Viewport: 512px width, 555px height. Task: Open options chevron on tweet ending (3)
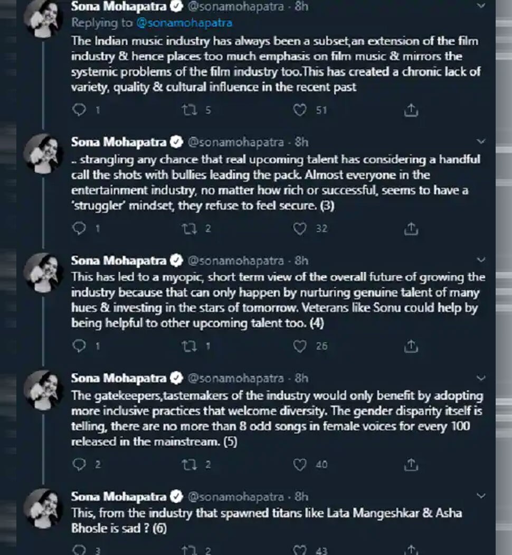tap(481, 142)
